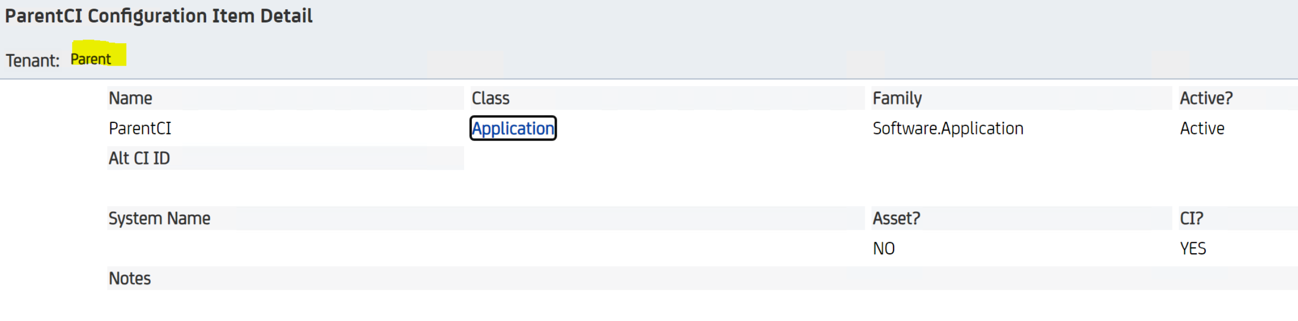This screenshot has width=1298, height=321.
Task: Click the Family column header
Action: 897,98
